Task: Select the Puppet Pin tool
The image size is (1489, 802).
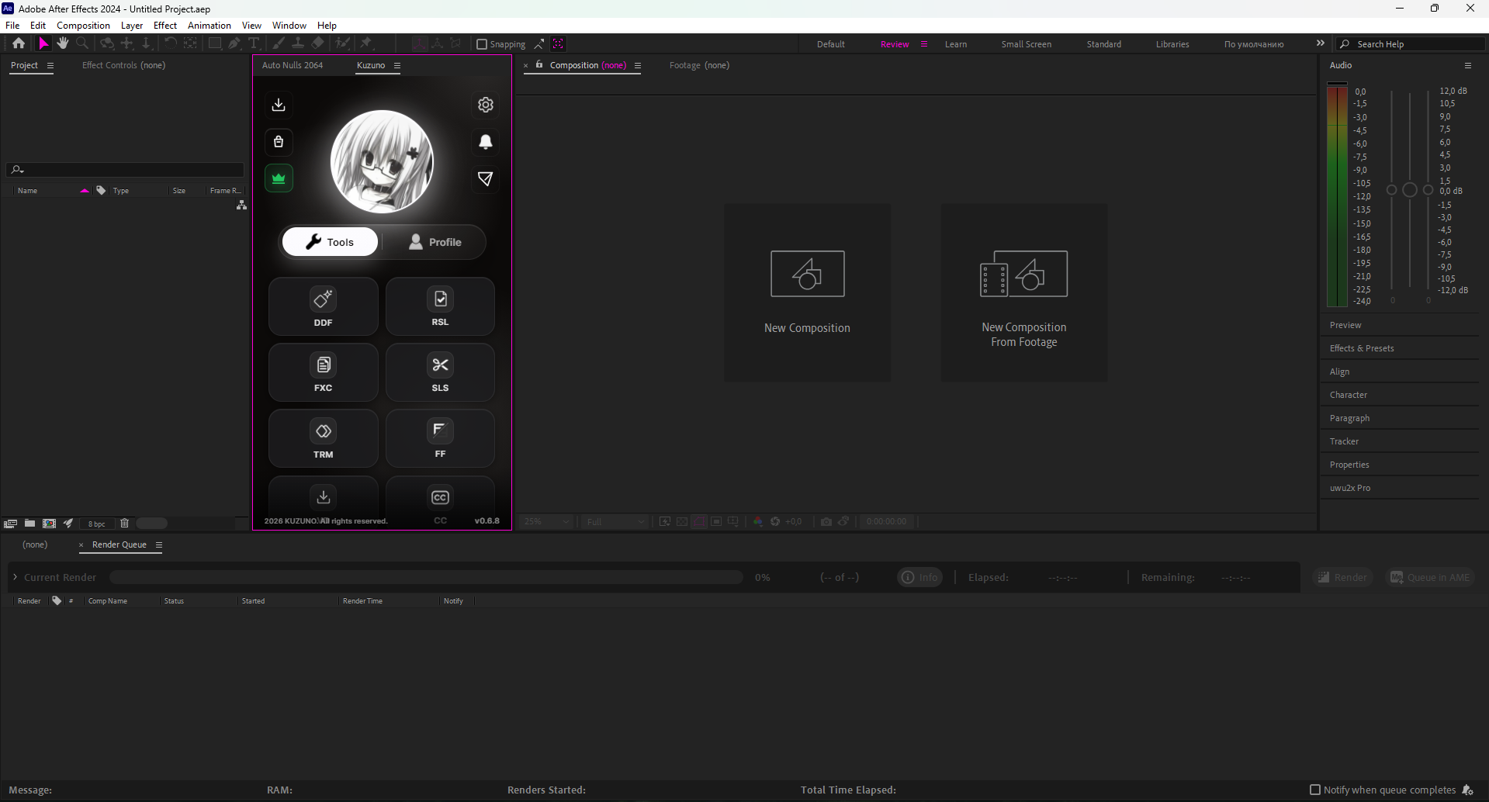Action: [366, 43]
